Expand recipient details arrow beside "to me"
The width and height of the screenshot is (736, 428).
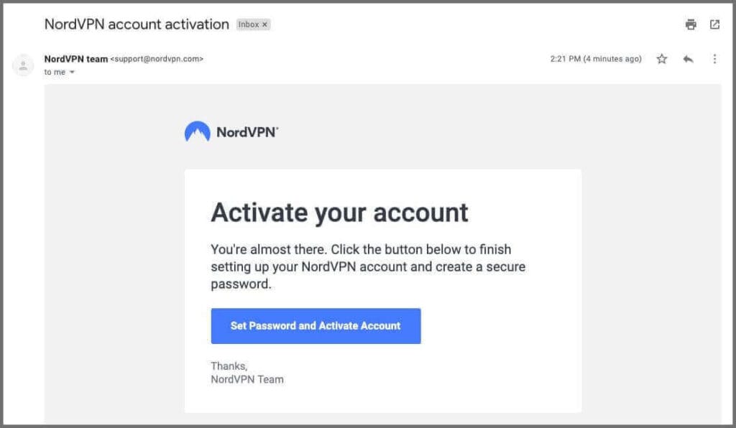[72, 73]
